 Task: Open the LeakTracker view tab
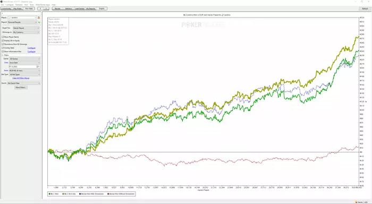[80, 8]
